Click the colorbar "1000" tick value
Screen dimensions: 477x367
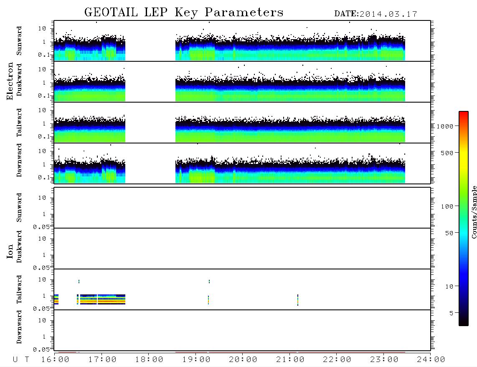point(445,126)
